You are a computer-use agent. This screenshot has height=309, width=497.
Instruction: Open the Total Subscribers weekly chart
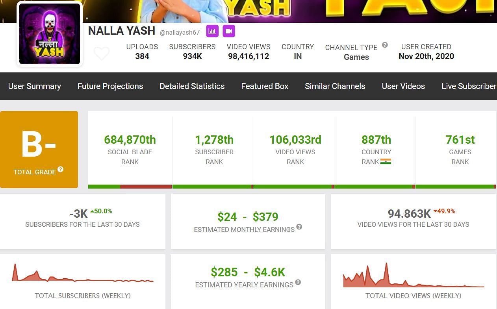pyautogui.click(x=83, y=272)
